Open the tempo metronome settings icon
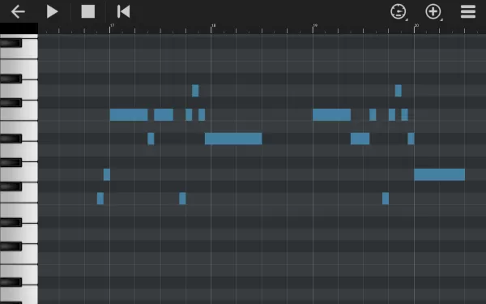 [x=399, y=12]
